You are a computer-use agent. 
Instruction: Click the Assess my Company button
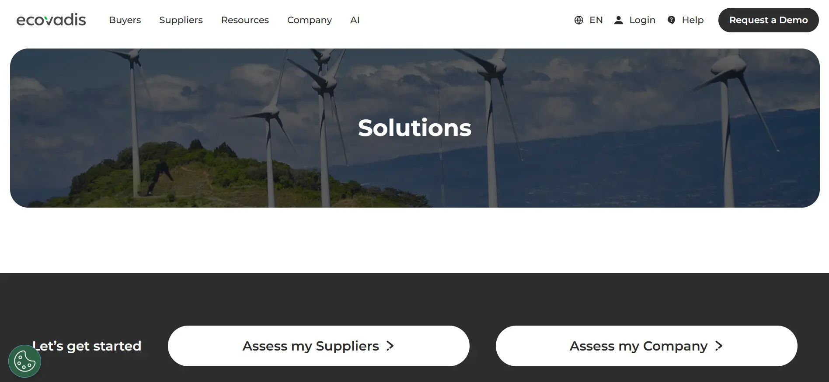click(646, 346)
